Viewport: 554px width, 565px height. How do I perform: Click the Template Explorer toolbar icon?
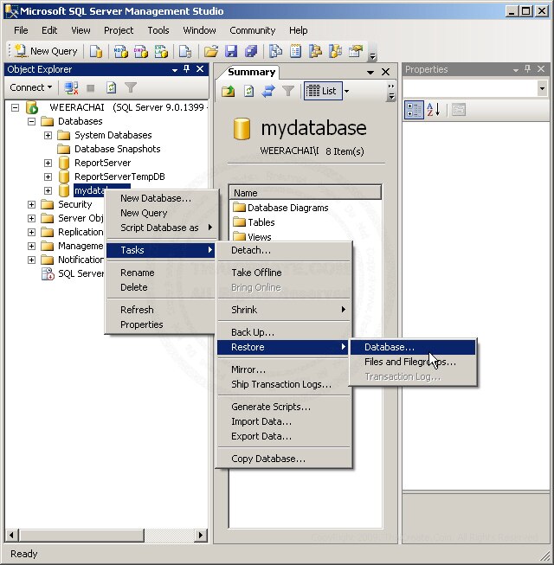point(335,51)
